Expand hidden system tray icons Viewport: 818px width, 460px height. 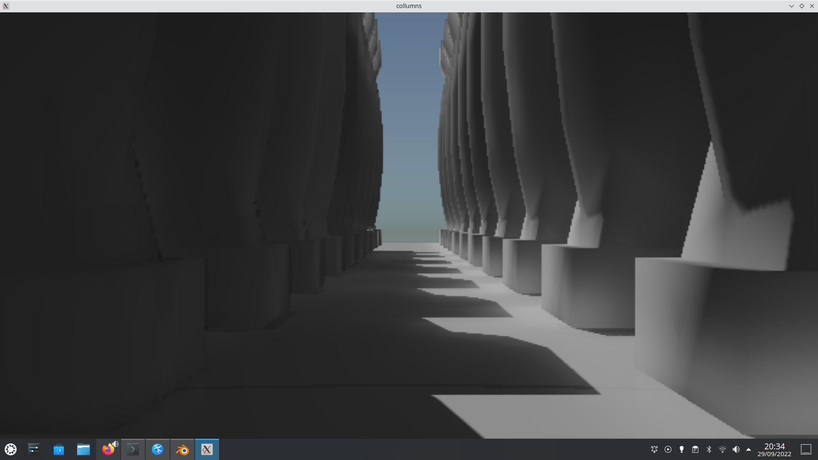tap(749, 449)
